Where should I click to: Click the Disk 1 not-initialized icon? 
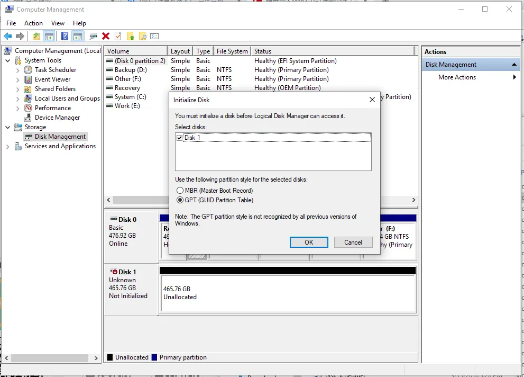click(x=114, y=272)
